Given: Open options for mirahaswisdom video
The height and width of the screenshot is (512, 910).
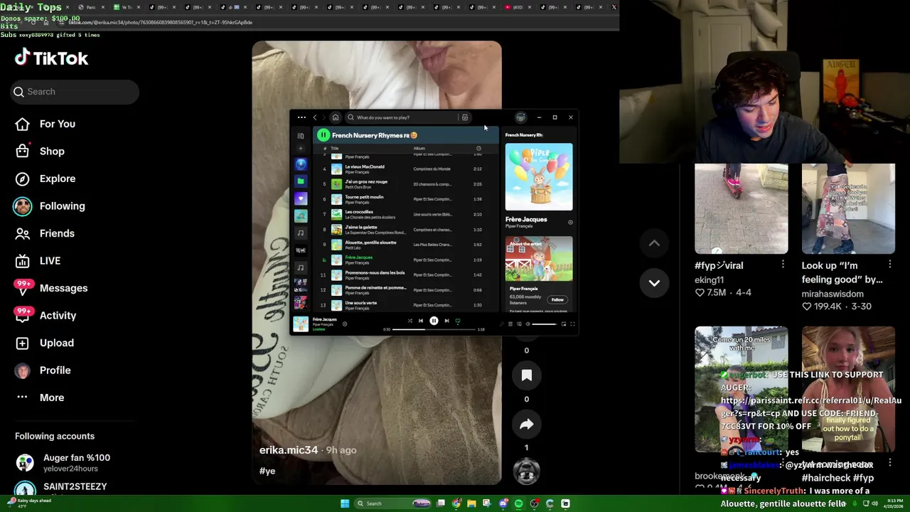Looking at the screenshot, I should click(x=889, y=265).
